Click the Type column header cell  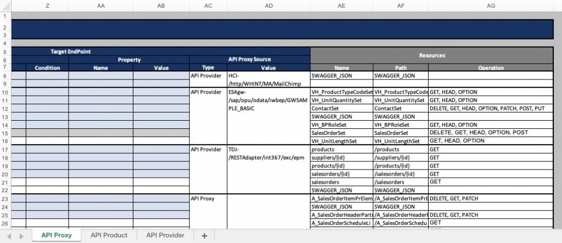coord(208,67)
